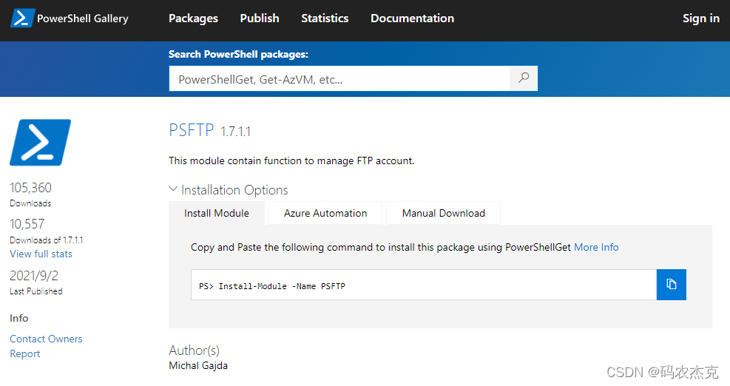This screenshot has width=730, height=386.
Task: Open the Packages menu
Action: click(193, 18)
